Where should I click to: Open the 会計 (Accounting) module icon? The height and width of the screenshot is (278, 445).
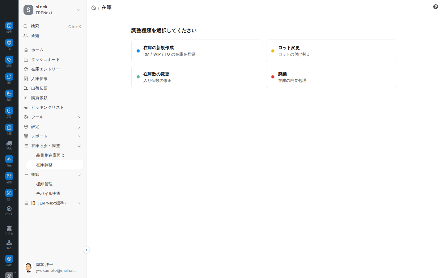click(x=9, y=193)
